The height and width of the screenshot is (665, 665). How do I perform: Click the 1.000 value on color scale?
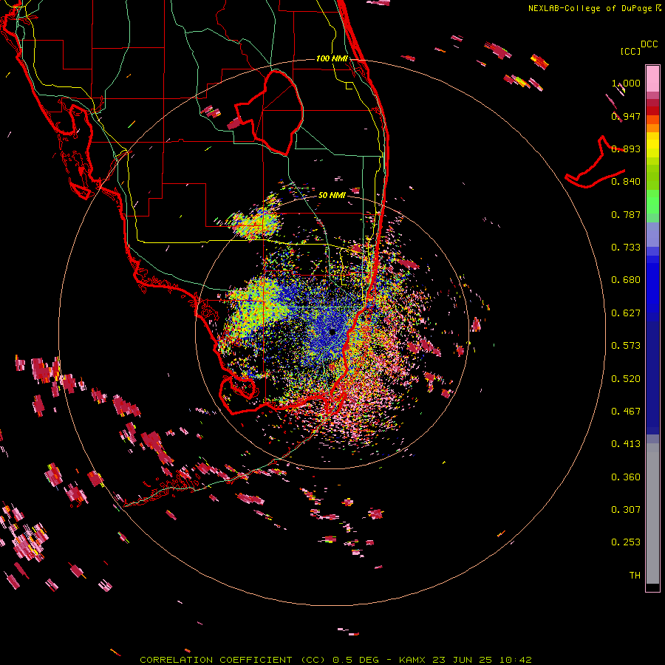click(626, 83)
